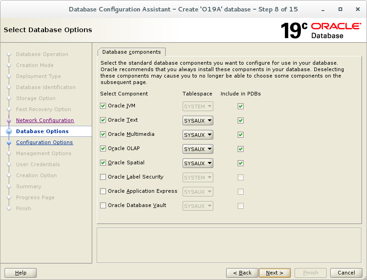Viewport: 367px width, 280px height.
Task: Open the Oracle Label Security tablespace dropdown
Action: tap(198, 178)
